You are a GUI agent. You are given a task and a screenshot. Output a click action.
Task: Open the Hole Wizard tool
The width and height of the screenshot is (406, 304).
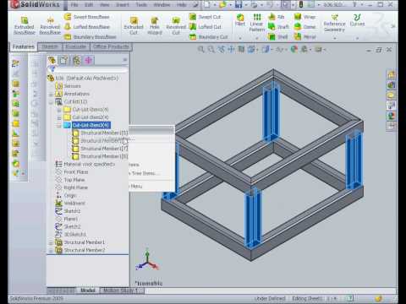point(155,25)
